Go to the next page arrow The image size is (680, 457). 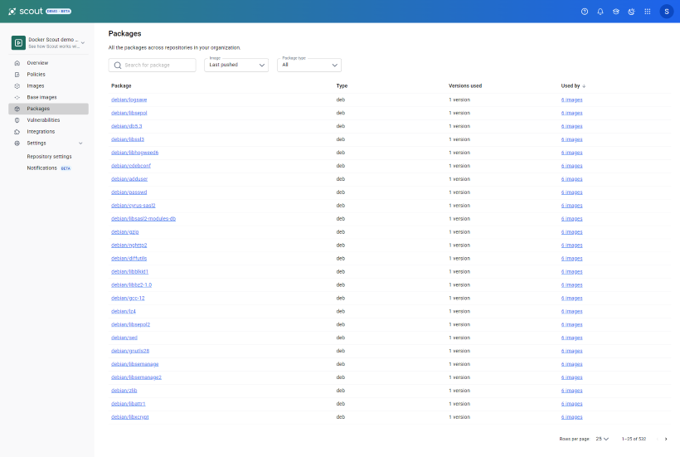point(666,440)
